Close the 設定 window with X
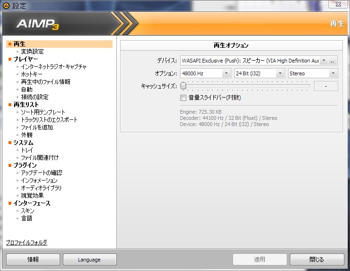This screenshot has width=350, height=271. 338,4
